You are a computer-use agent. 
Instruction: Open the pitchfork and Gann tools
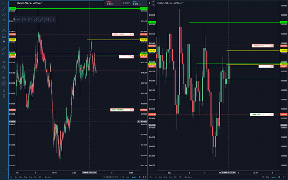[x=4, y=14]
